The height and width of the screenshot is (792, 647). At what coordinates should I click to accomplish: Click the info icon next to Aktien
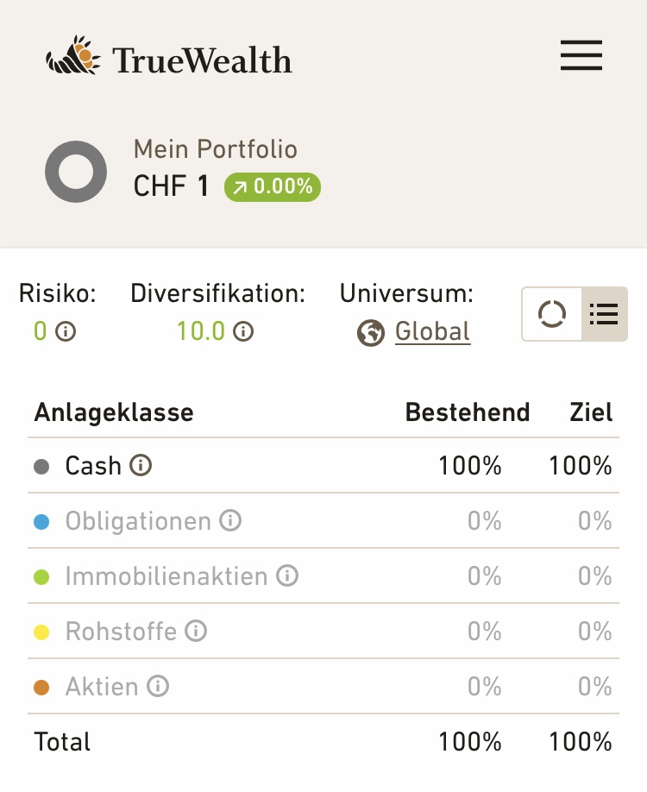pos(158,687)
